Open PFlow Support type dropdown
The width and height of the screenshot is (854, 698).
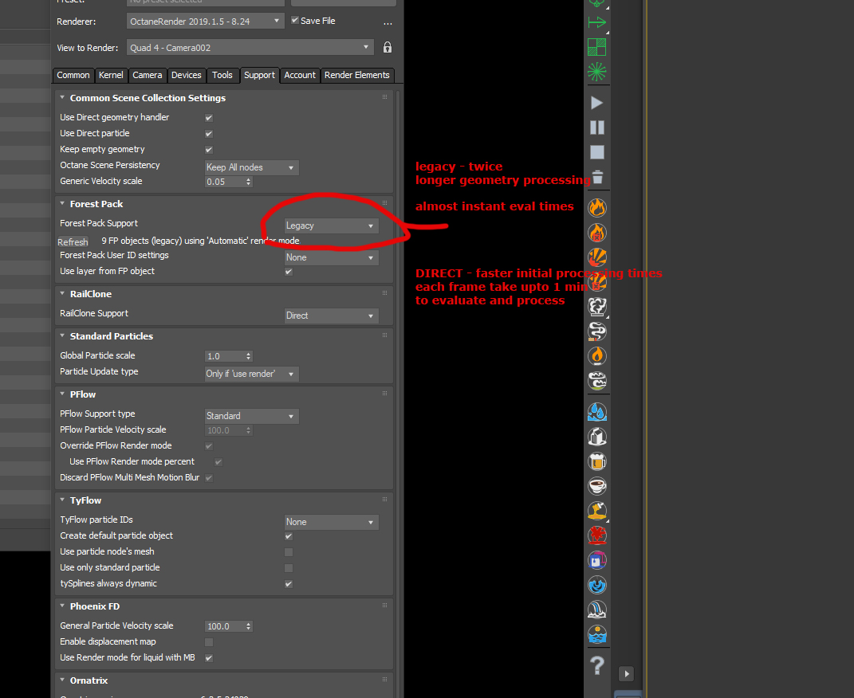(252, 416)
